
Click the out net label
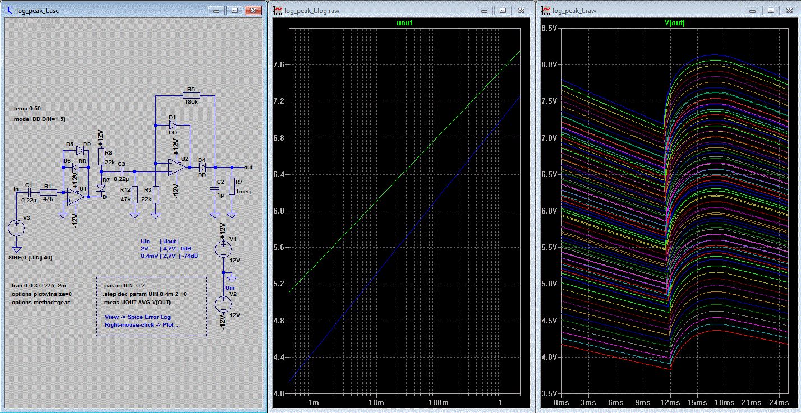[248, 167]
